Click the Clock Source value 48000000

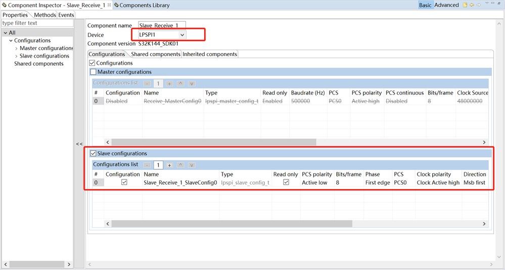coord(472,101)
